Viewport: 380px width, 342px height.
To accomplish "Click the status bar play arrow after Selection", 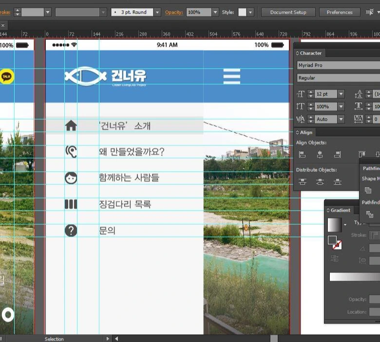I will 108,339.
